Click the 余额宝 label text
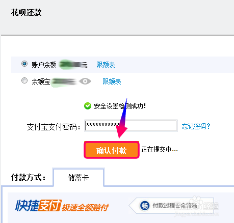The height and width of the screenshot is (223, 234). click(x=41, y=81)
